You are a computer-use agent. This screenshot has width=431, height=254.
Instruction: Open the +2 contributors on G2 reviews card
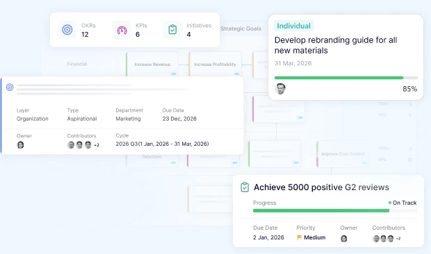(x=398, y=239)
